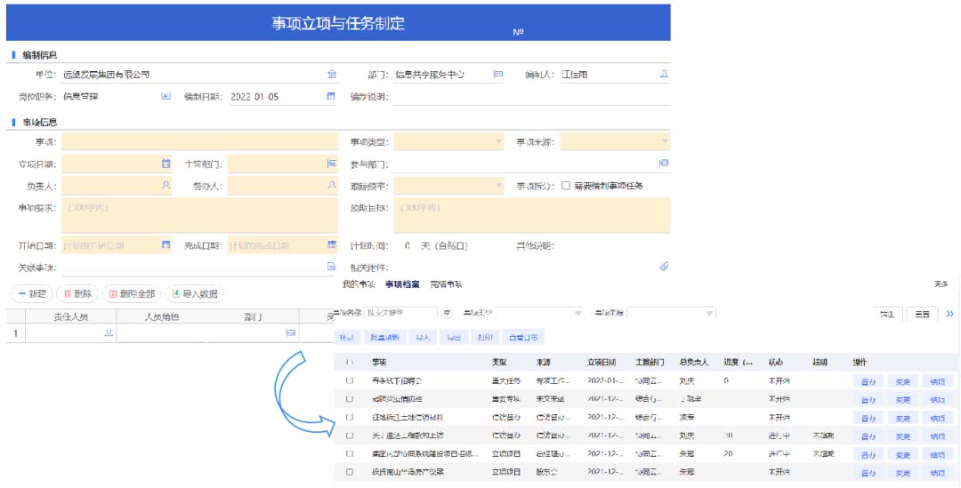Switch to the 事项档案 tab
Viewport: 961px width, 488px height.
[403, 284]
